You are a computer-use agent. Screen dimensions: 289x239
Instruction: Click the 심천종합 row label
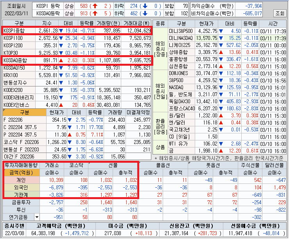(x=178, y=66)
